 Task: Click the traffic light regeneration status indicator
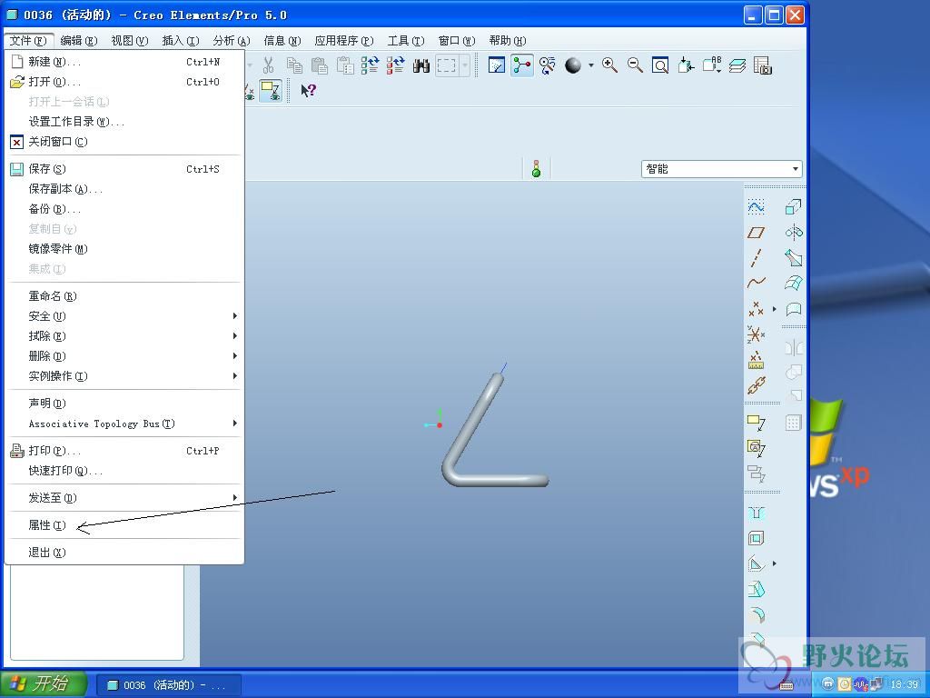coord(536,169)
